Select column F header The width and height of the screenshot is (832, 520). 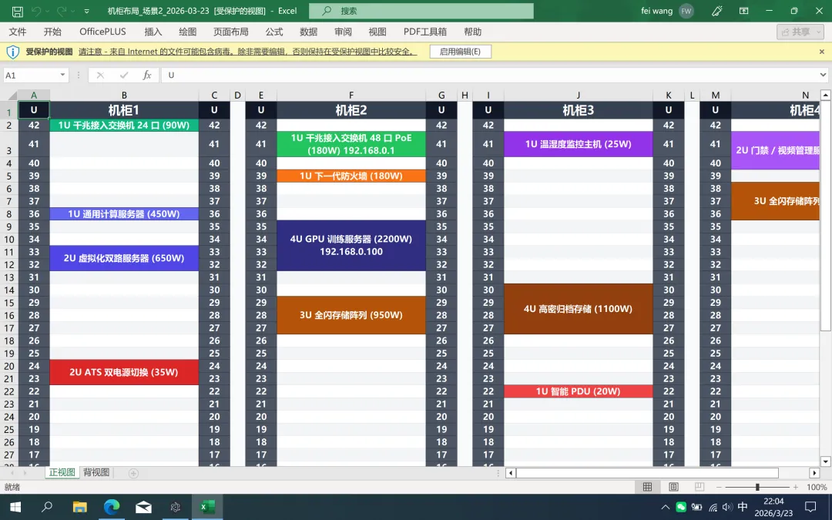click(x=351, y=95)
